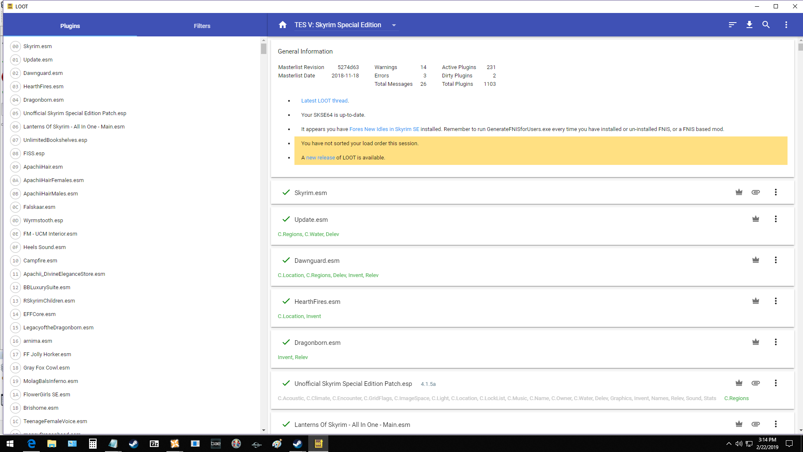The image size is (803, 452).
Task: Click the crown icon on Skyrim.esm card
Action: (739, 192)
